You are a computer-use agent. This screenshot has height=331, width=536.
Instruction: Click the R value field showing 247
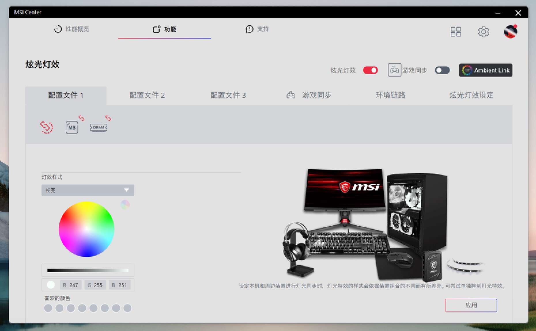(x=71, y=285)
